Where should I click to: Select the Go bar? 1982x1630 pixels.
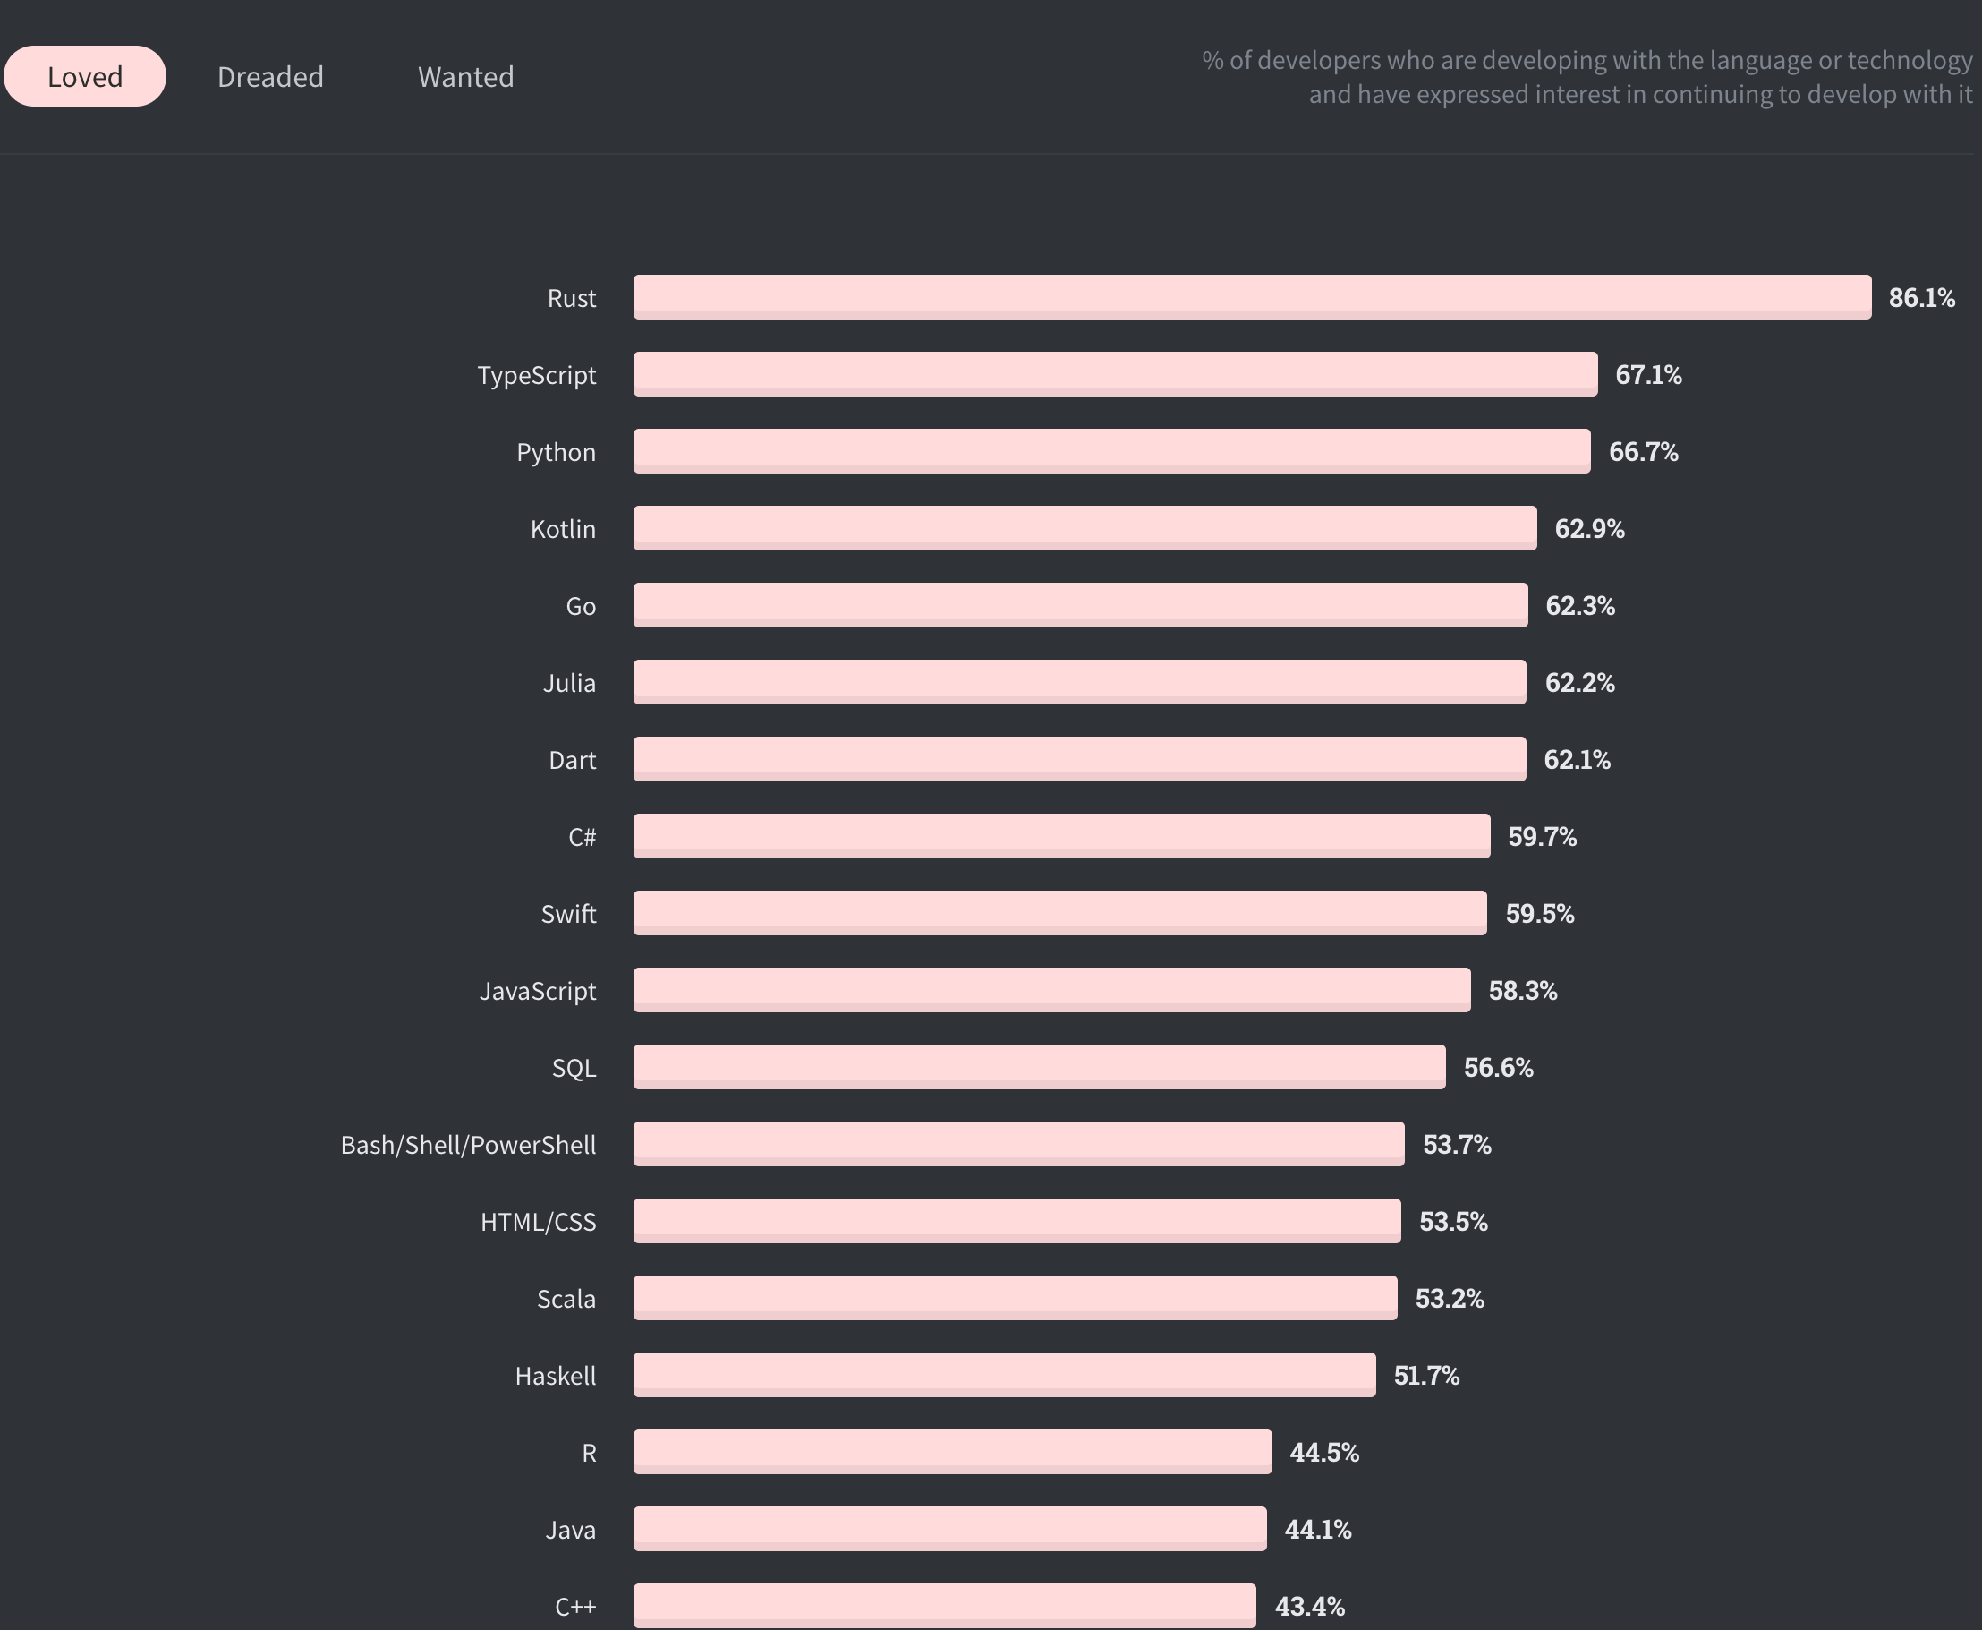pyautogui.click(x=1079, y=606)
